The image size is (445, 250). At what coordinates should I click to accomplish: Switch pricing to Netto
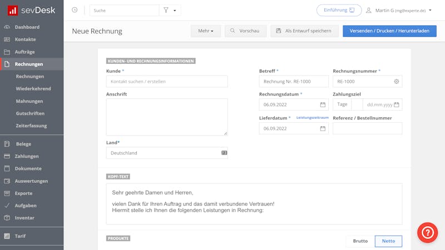coord(388,241)
